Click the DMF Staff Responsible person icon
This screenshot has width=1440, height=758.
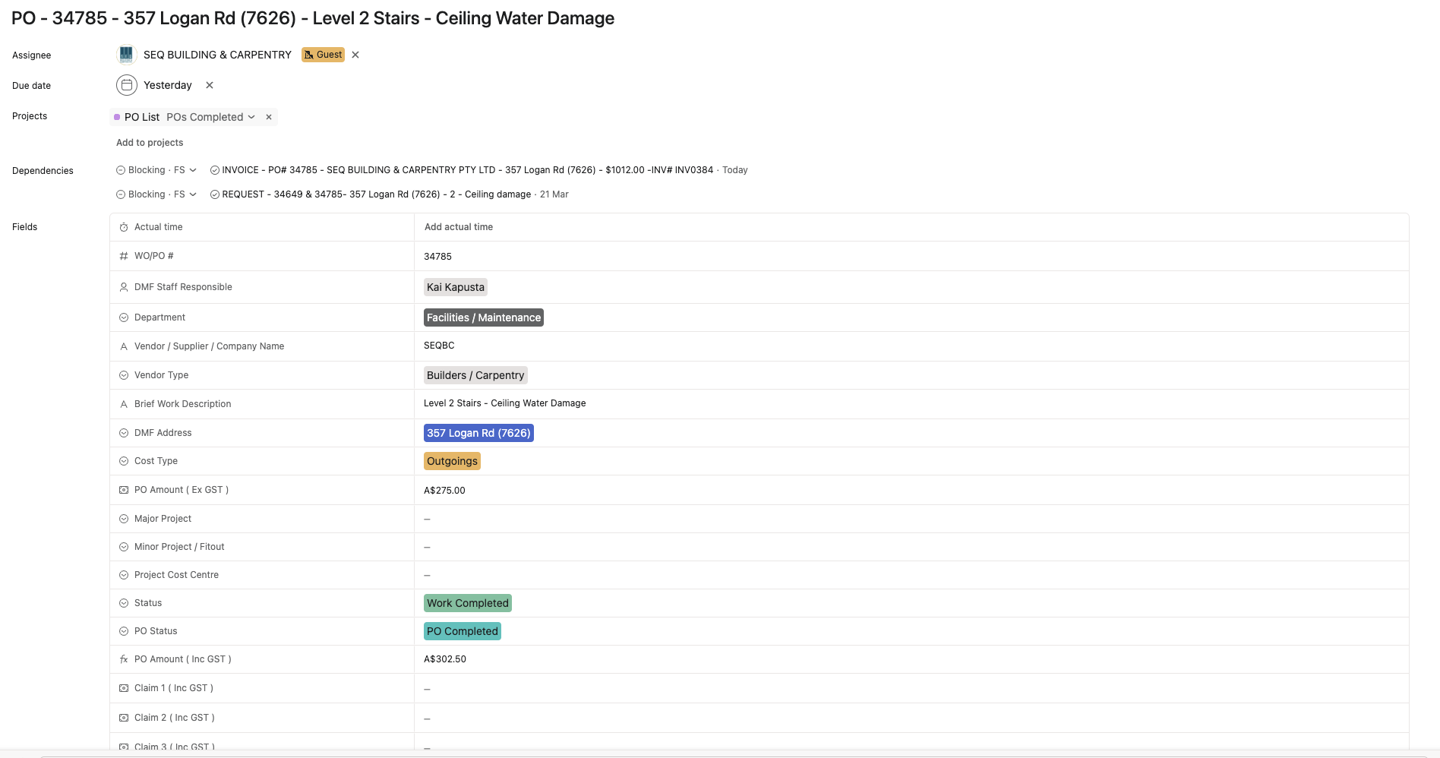(124, 287)
